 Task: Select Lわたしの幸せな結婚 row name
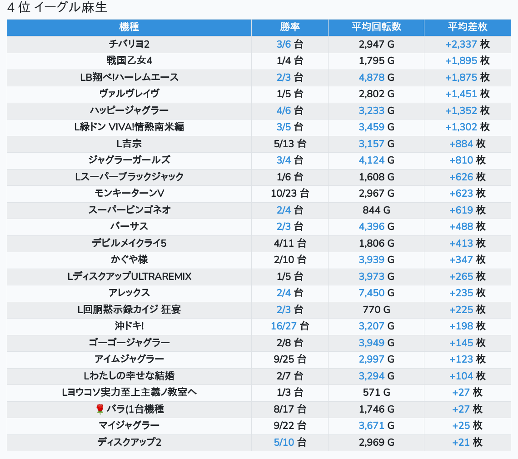pos(129,376)
